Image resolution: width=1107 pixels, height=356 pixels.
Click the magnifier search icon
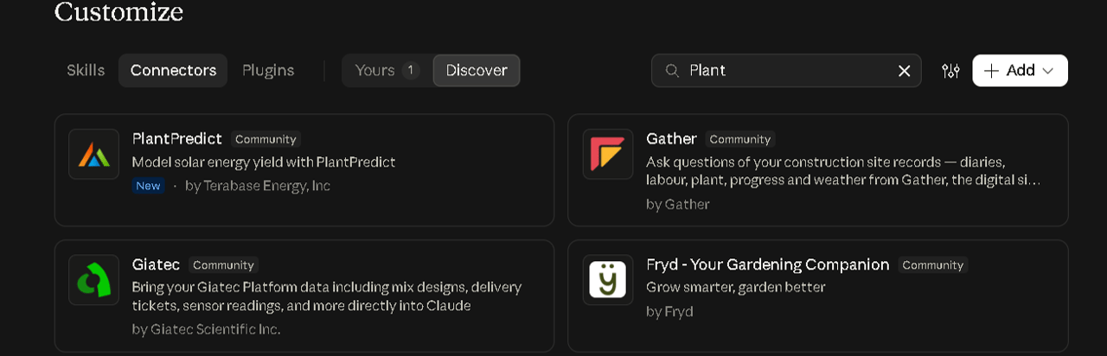click(x=672, y=71)
